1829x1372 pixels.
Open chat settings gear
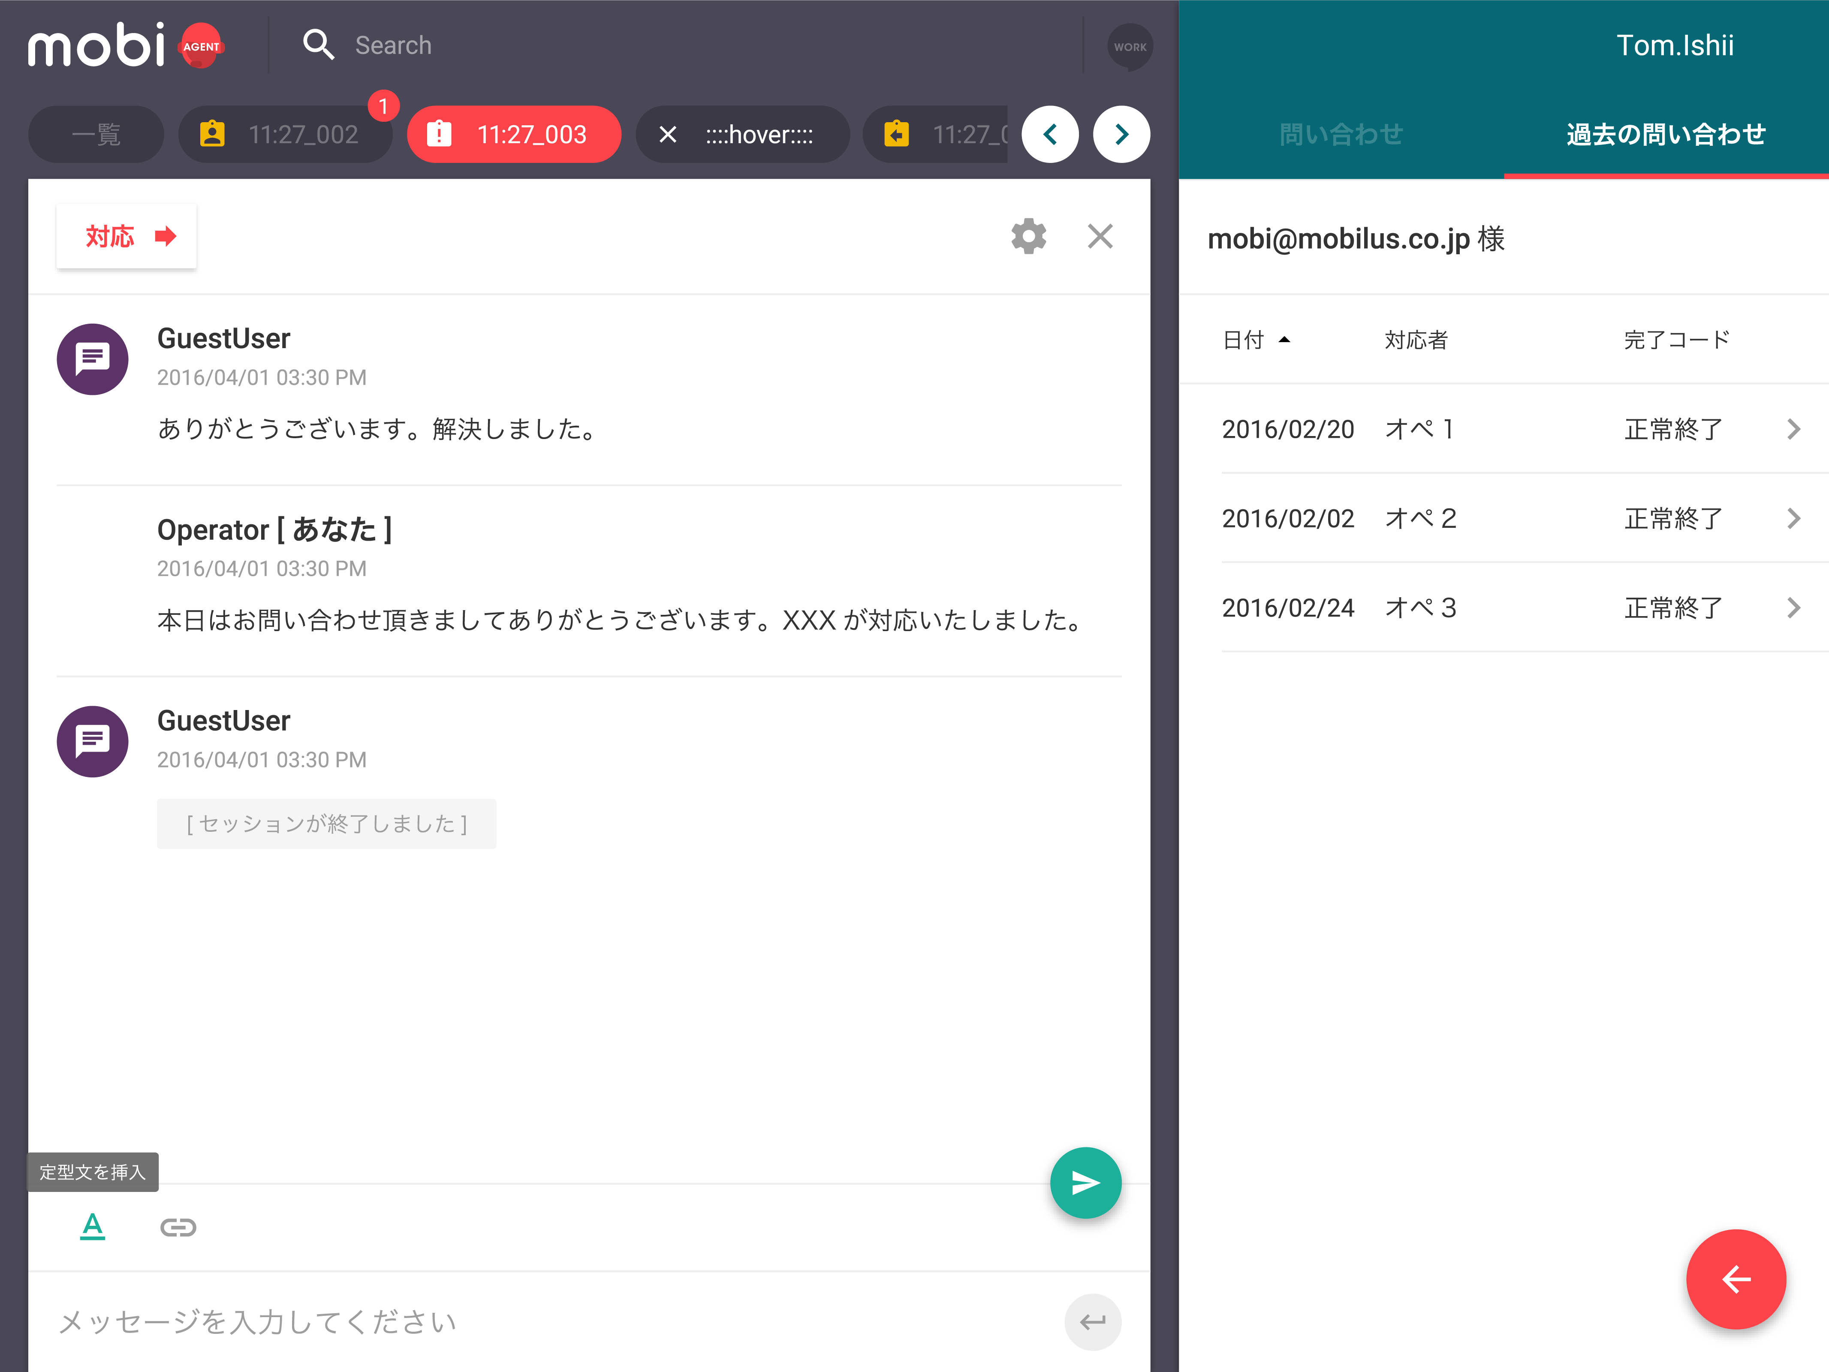point(1029,236)
